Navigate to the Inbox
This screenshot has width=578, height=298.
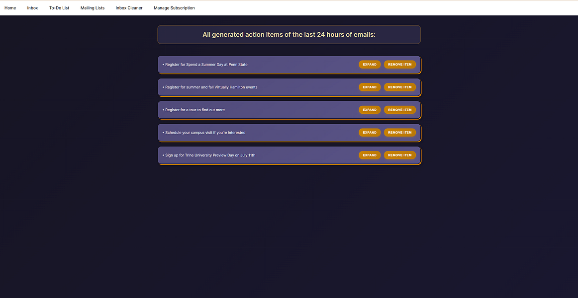(32, 7)
